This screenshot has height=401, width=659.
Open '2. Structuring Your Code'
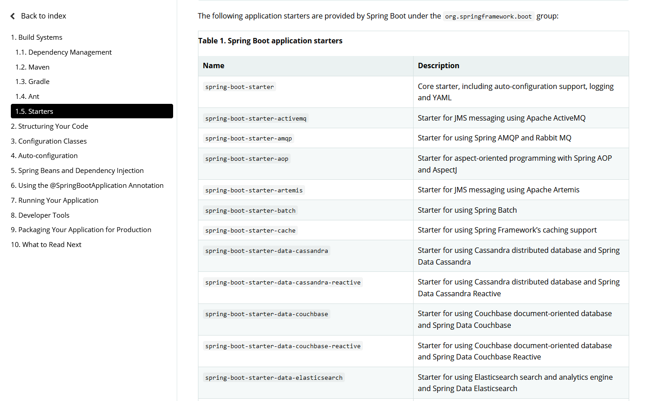pos(49,126)
